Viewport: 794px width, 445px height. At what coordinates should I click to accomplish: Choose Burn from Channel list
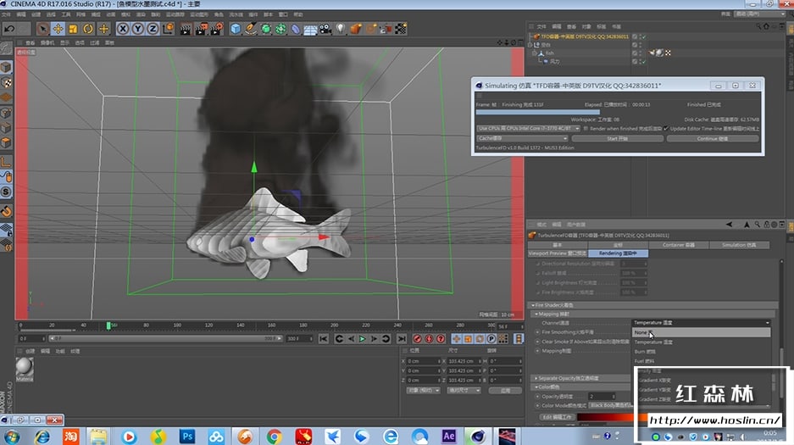(702, 352)
